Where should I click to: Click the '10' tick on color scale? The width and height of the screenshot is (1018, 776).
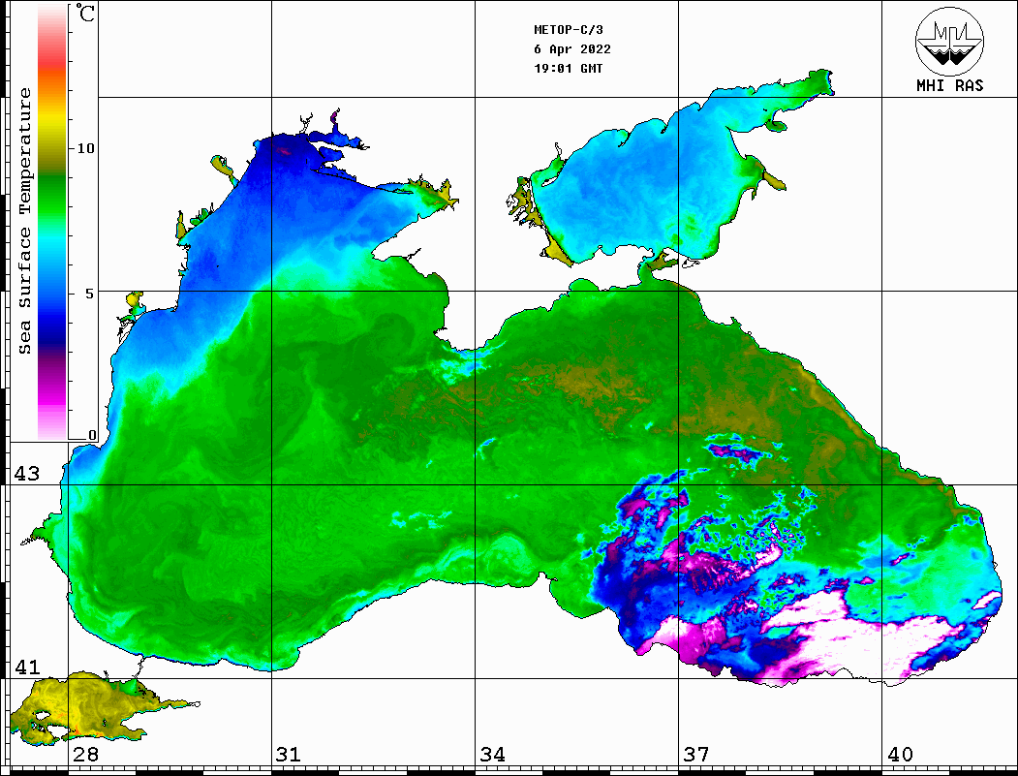coord(85,148)
